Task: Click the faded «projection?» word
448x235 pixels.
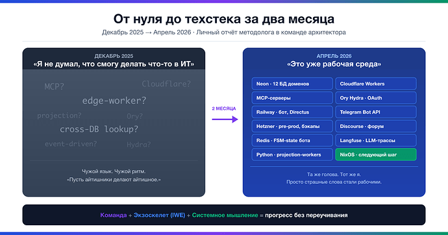Action: pyautogui.click(x=59, y=116)
